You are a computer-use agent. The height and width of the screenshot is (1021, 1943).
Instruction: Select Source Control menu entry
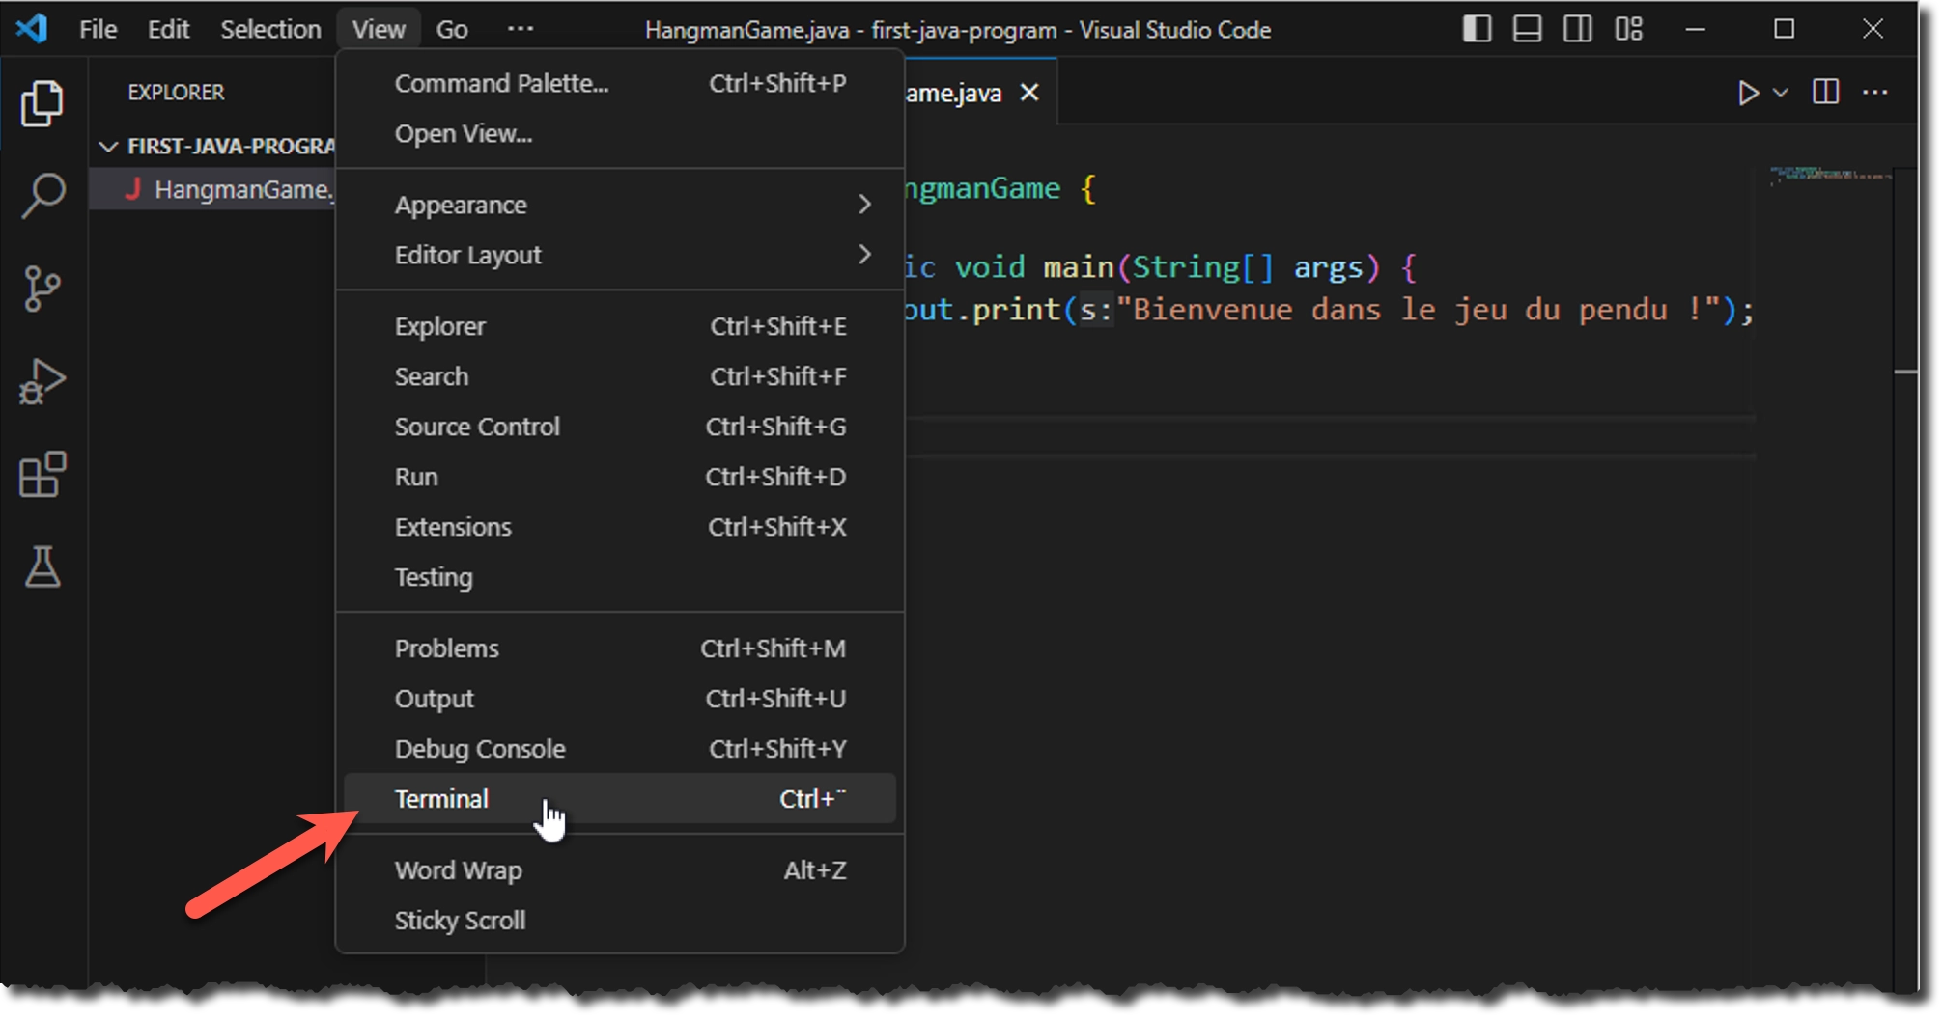point(620,427)
